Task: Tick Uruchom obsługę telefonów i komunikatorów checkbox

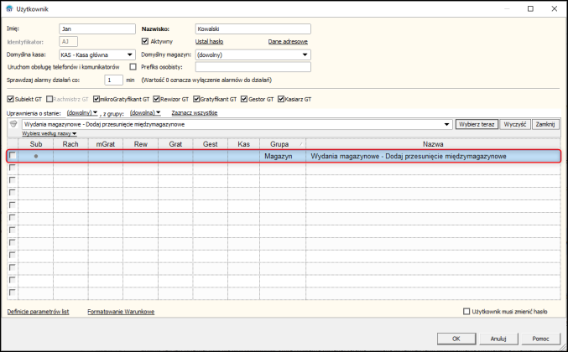Action: (x=133, y=67)
